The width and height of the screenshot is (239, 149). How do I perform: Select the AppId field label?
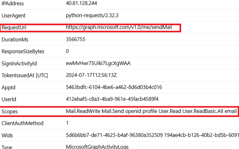pos(8,88)
